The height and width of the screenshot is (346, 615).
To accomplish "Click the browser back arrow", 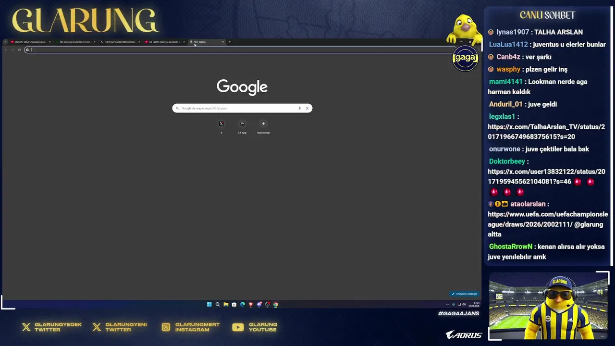I will [x=6, y=49].
